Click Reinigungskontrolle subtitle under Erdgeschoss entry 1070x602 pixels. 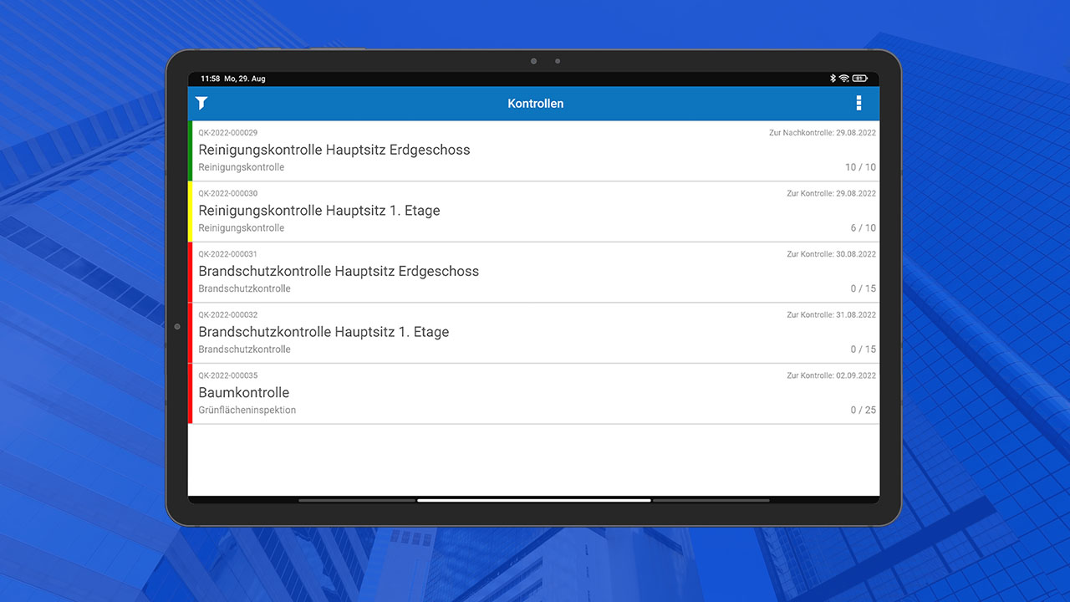(x=241, y=167)
